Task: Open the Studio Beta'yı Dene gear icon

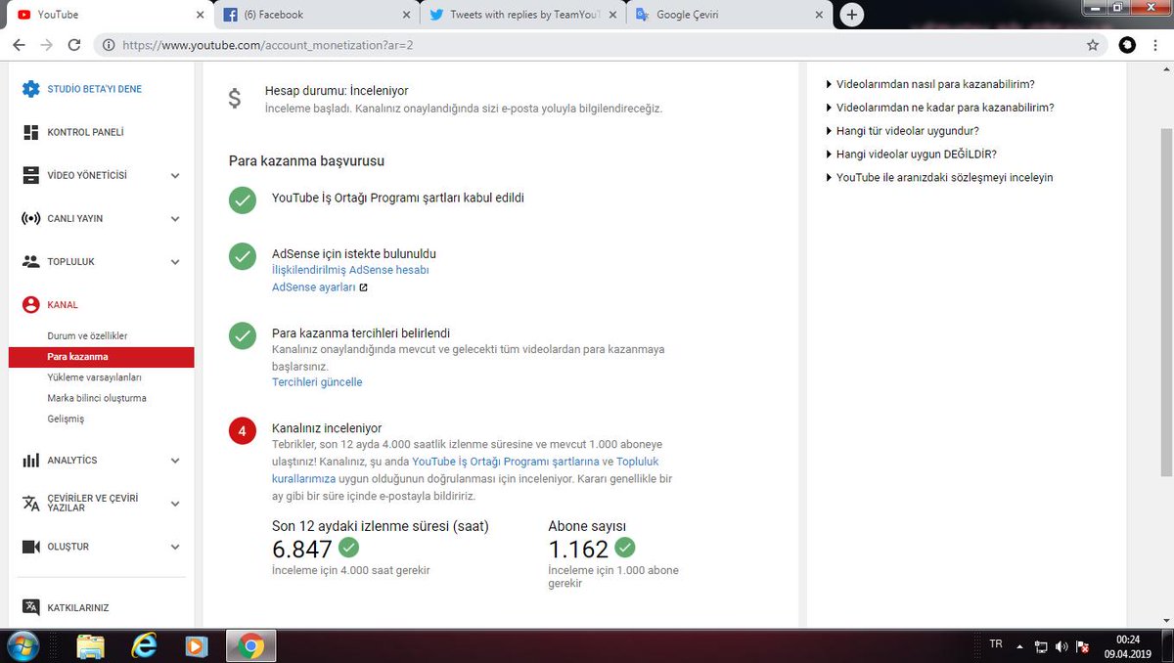Action: [31, 89]
